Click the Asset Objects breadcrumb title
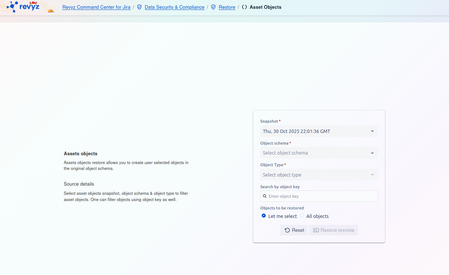Screen dimensions: 449x275 [x=265, y=7]
